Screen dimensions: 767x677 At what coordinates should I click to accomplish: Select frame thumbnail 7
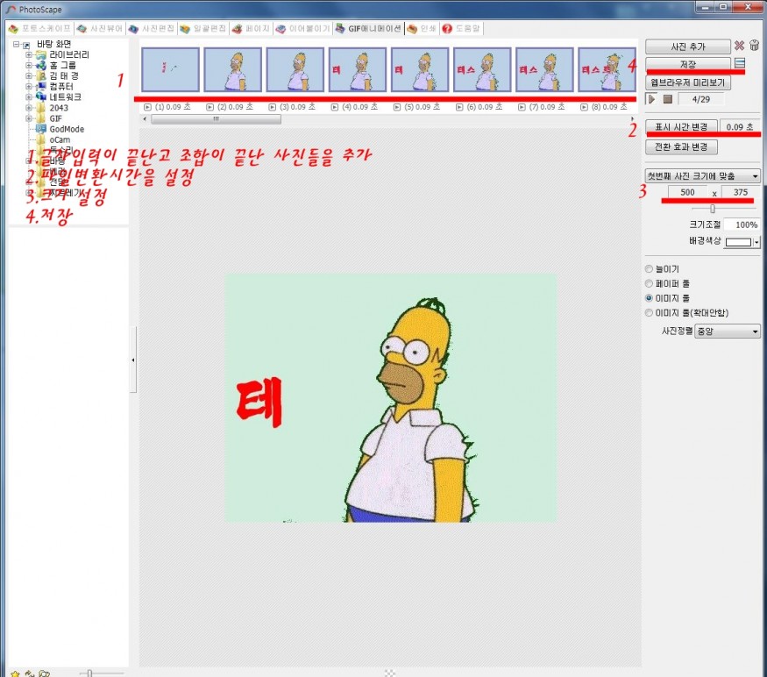tap(544, 69)
